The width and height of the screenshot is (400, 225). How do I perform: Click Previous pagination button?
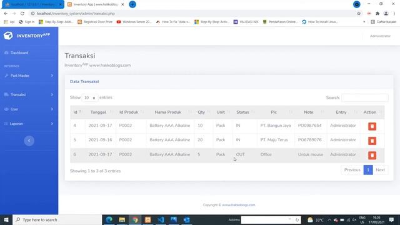(x=352, y=170)
